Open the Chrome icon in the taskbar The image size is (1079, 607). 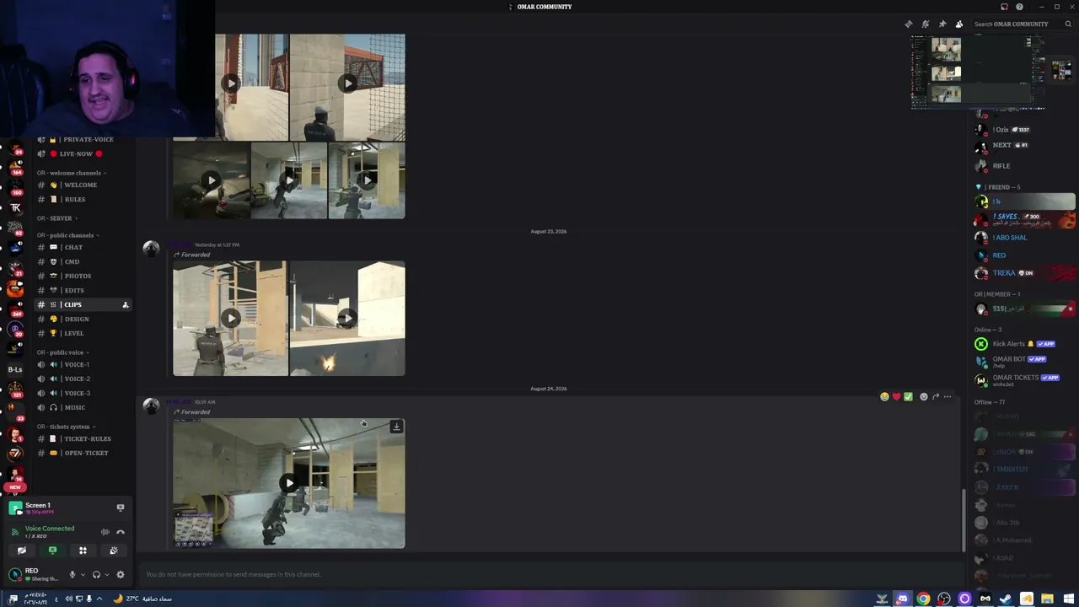click(923, 599)
